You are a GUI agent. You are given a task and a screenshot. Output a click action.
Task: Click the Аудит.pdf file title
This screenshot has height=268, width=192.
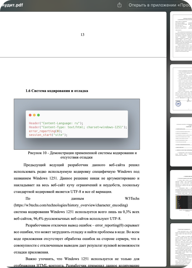12,5
